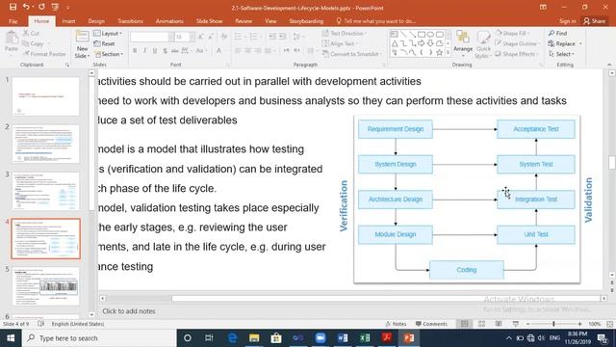Open the font name combo box
616x347 pixels.
152,37
